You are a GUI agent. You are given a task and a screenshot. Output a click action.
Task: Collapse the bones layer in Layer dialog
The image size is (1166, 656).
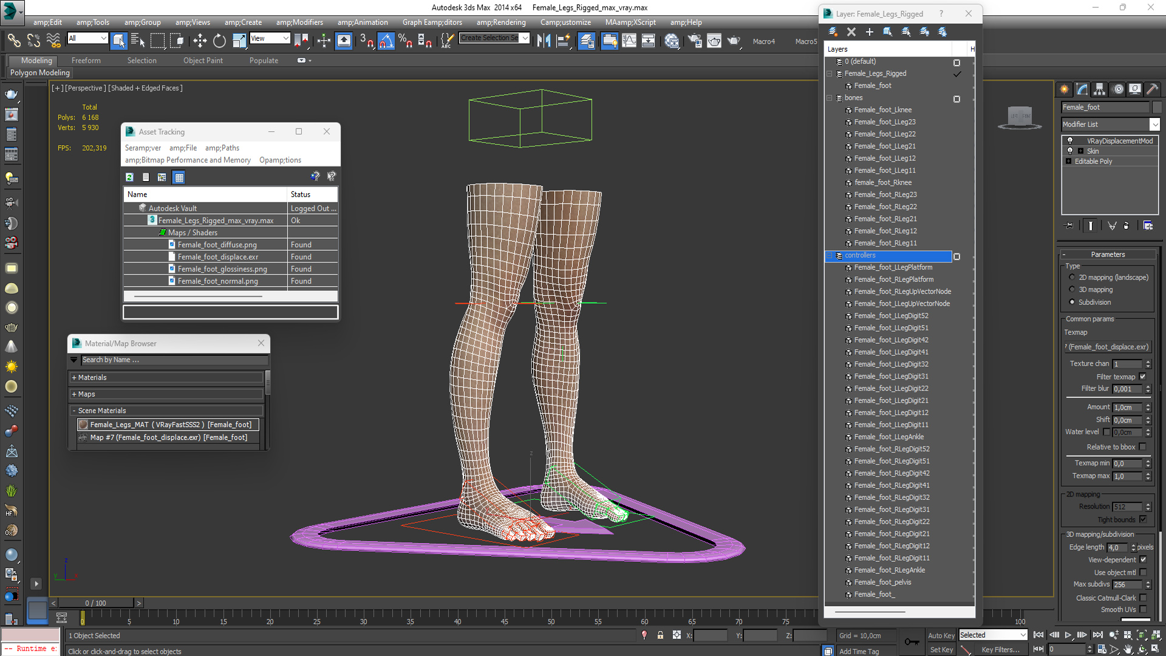[830, 98]
